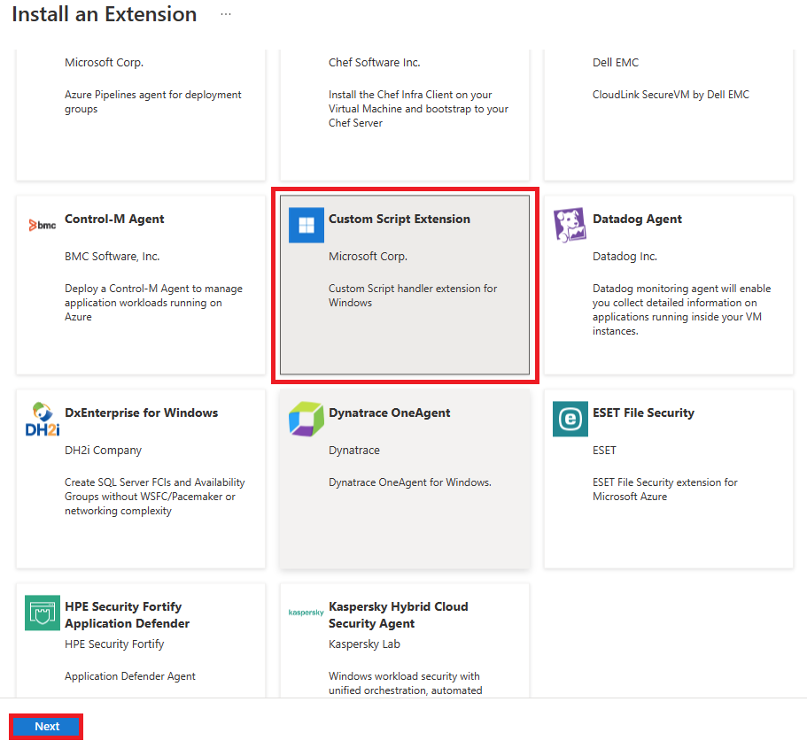This screenshot has width=807, height=748.
Task: Click the Application Defender Agent description
Action: [130, 676]
